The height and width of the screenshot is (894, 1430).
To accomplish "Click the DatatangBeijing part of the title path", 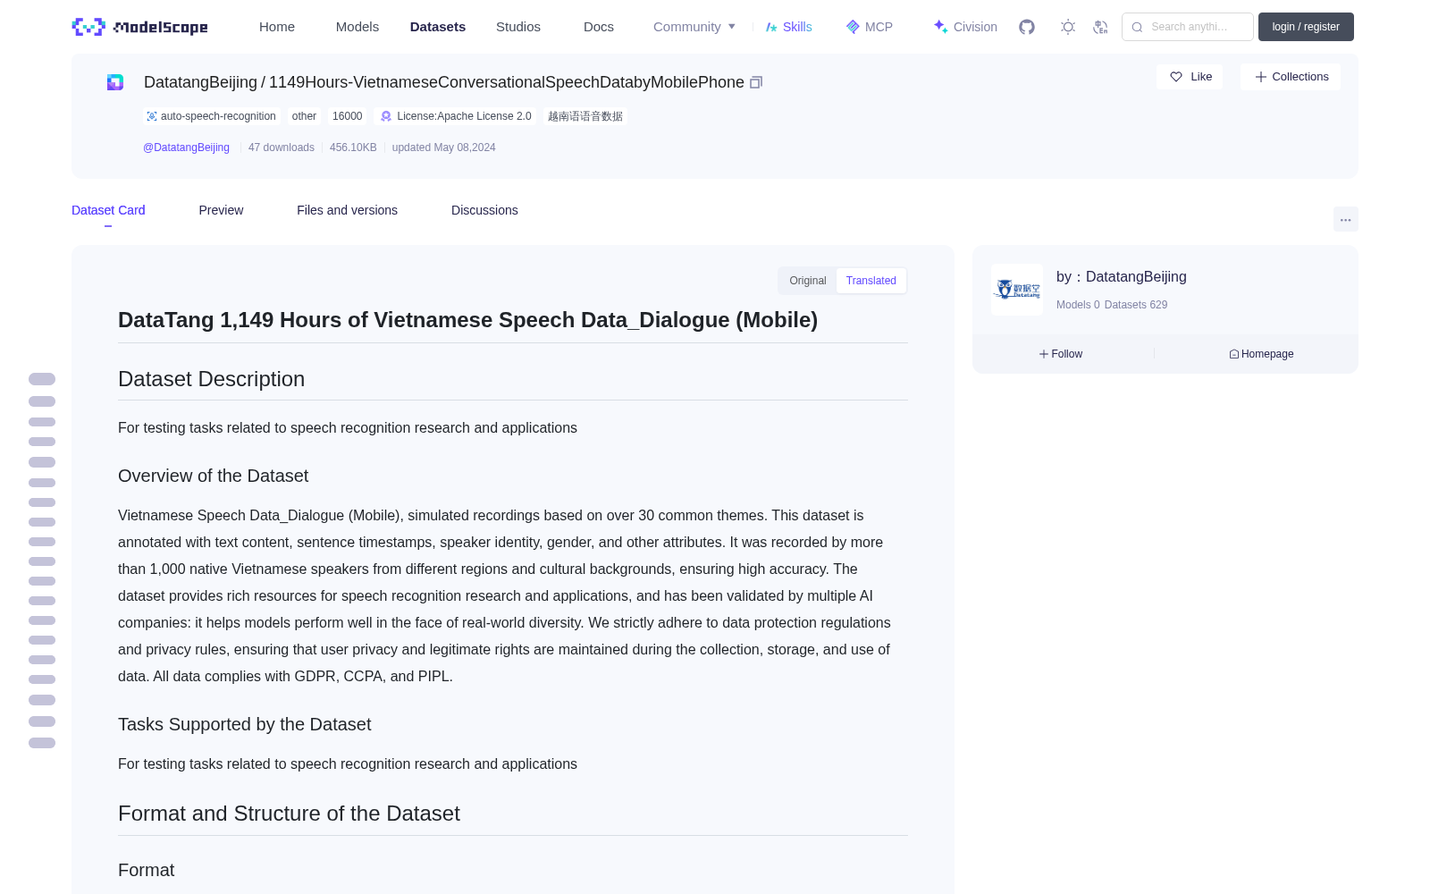I will tap(200, 82).
